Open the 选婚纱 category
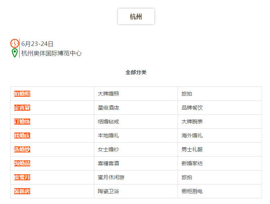 click(x=22, y=149)
